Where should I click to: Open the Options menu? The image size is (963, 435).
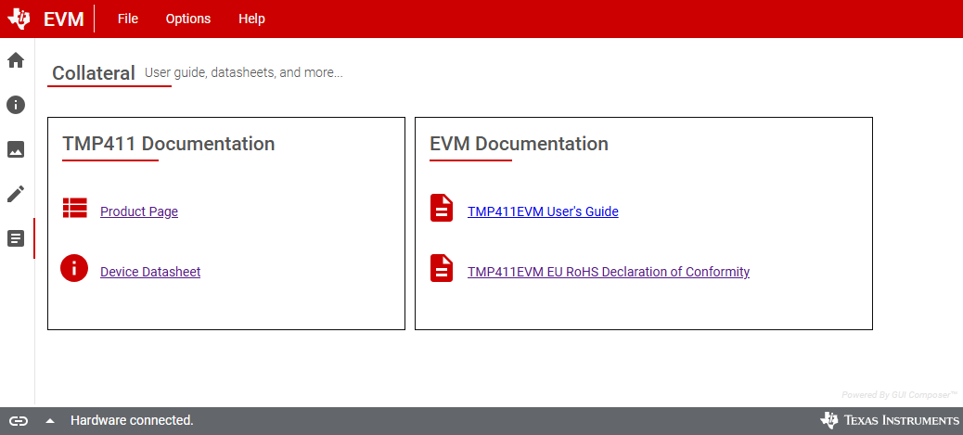188,19
